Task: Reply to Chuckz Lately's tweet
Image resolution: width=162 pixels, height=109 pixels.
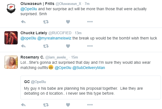Action: click(23, 46)
